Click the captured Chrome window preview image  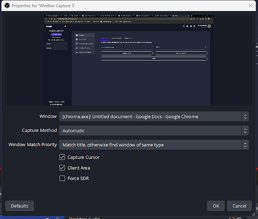[x=129, y=60]
